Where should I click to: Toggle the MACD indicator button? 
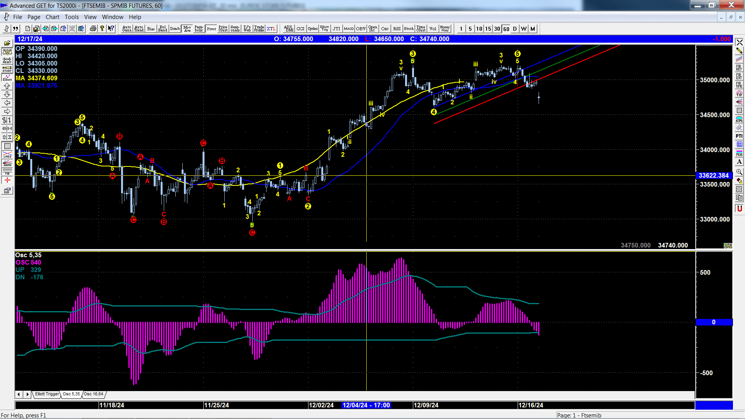click(348, 29)
